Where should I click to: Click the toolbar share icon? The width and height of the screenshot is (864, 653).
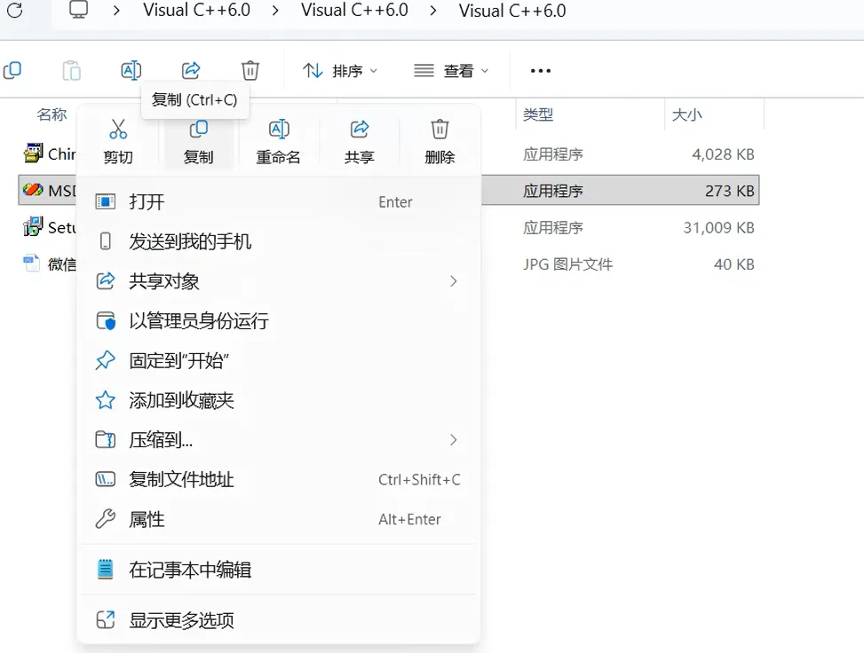191,70
